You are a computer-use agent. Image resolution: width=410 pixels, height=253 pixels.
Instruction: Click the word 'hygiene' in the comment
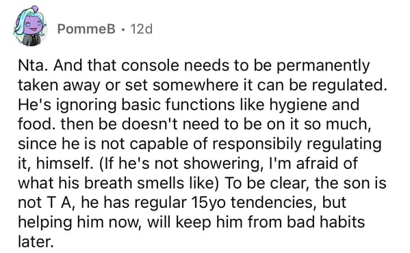[x=298, y=105]
